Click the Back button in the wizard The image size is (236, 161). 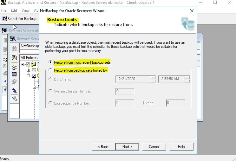(103, 147)
